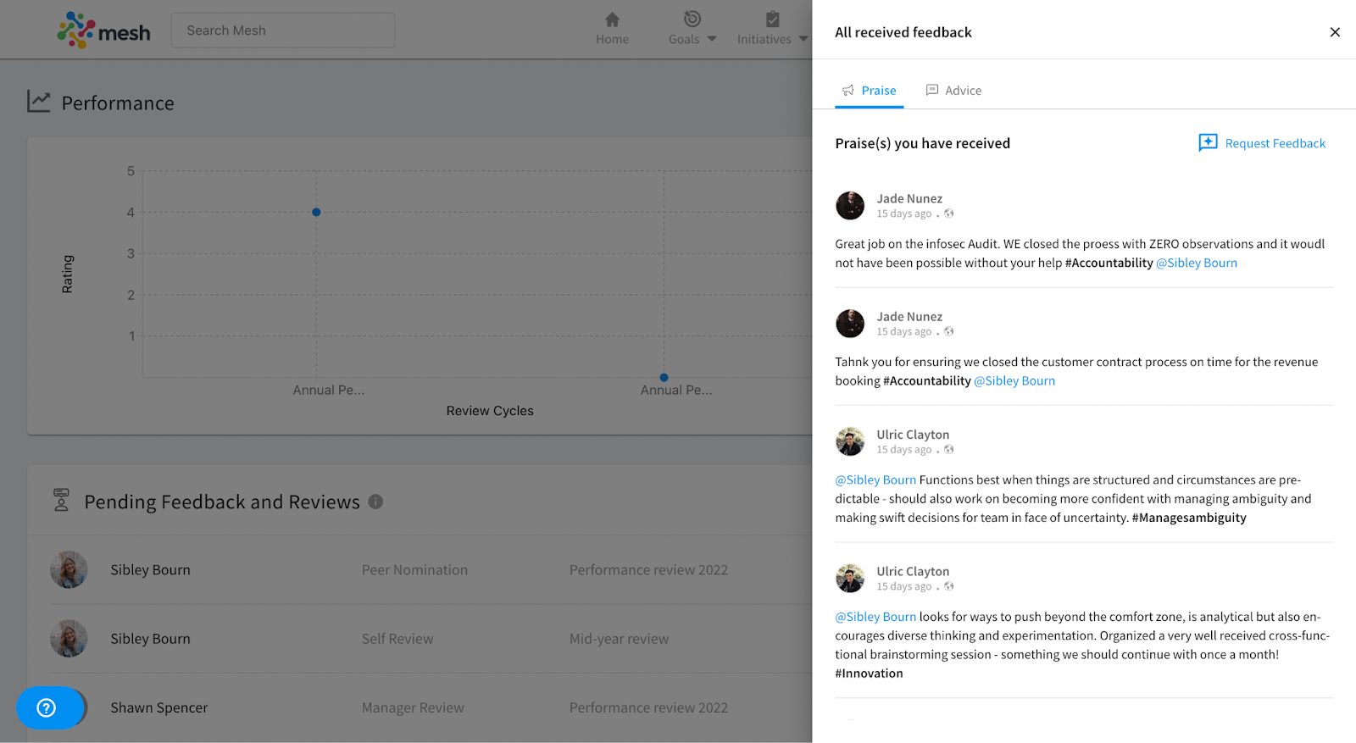Open Ulric Clayton avatar on Innovation praise

click(x=850, y=579)
